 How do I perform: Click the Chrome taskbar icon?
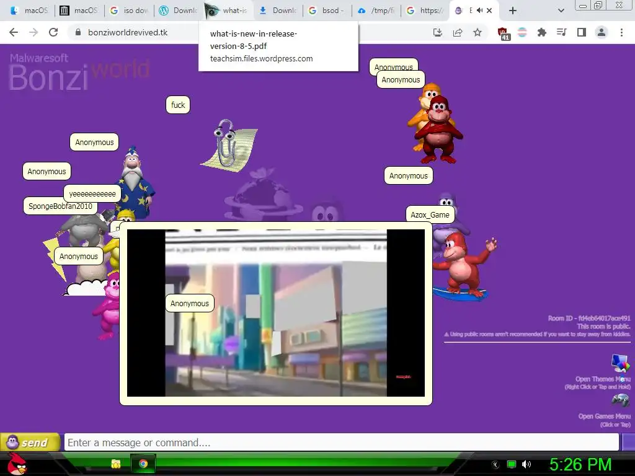pos(143,464)
